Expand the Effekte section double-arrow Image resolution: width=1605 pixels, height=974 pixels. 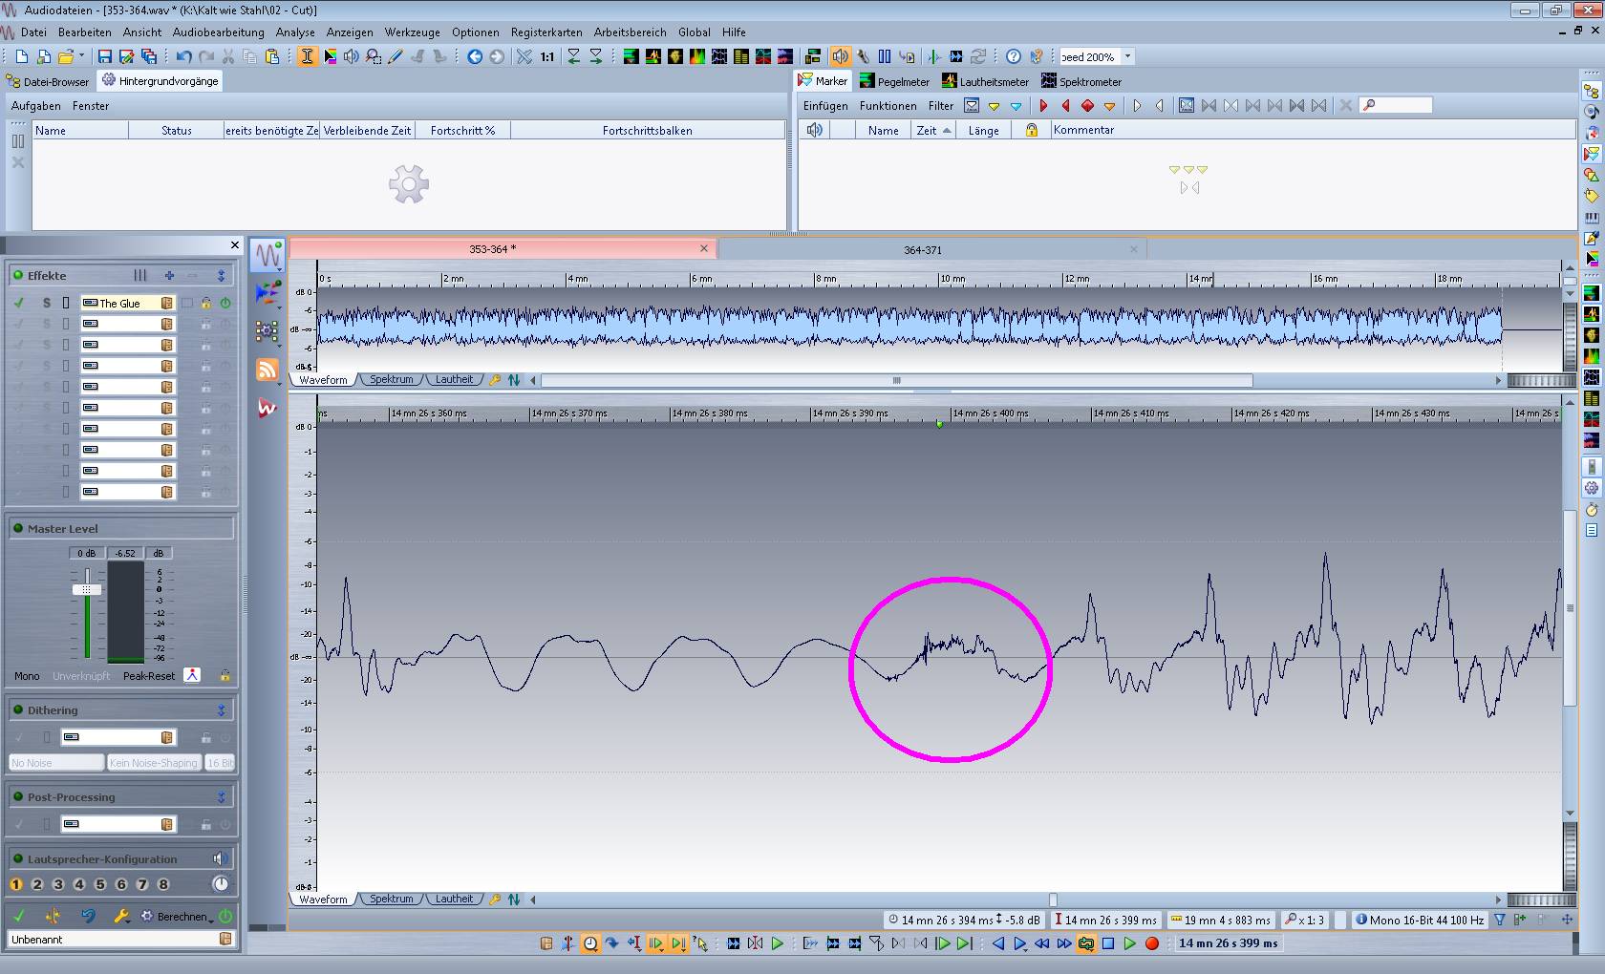[x=221, y=276]
